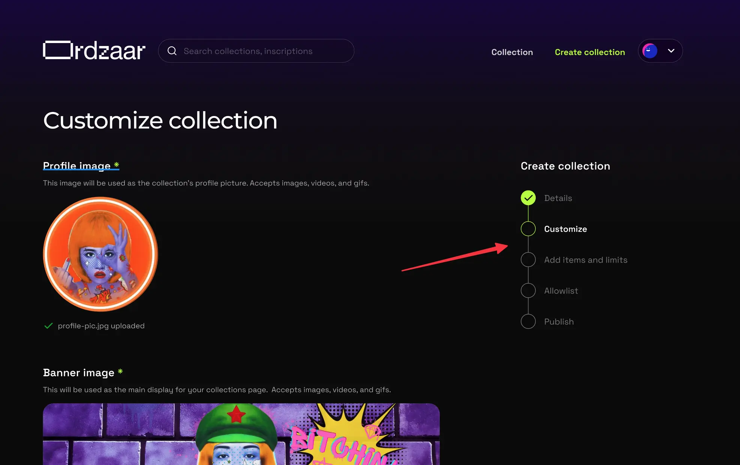Click the green checkmark beside profile-pic.jpg uploaded
Screen dimensions: 740x465
(x=48, y=326)
